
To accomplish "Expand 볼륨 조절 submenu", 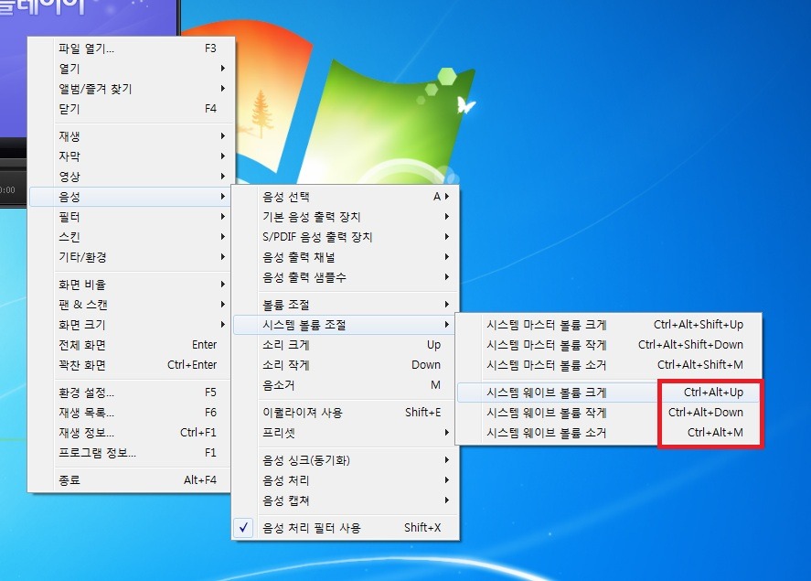I will (x=345, y=305).
